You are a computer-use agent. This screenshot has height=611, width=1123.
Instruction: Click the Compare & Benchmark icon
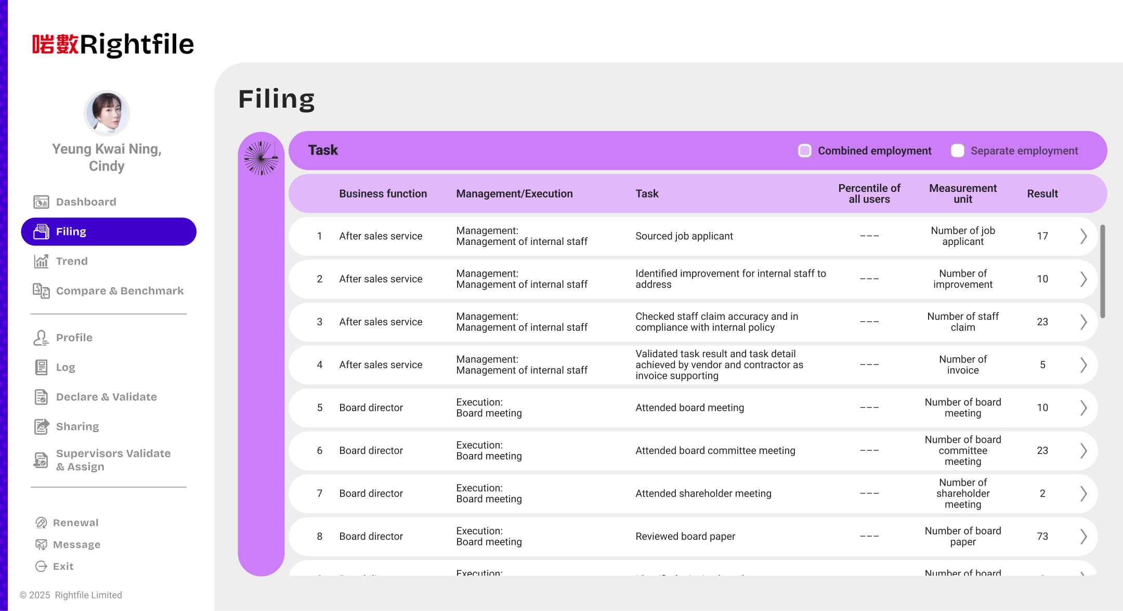[x=41, y=291]
